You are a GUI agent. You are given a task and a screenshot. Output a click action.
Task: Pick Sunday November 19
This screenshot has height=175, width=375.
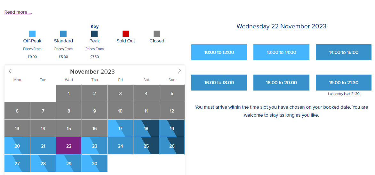pyautogui.click(x=172, y=128)
